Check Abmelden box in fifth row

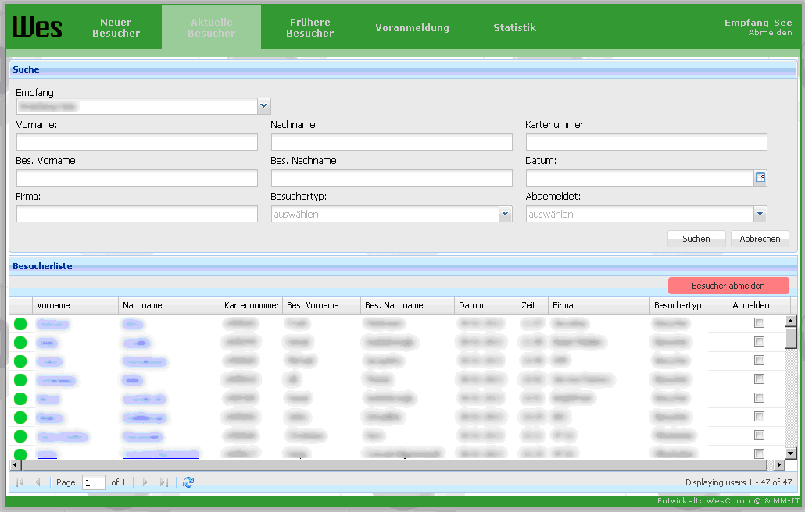(x=759, y=398)
